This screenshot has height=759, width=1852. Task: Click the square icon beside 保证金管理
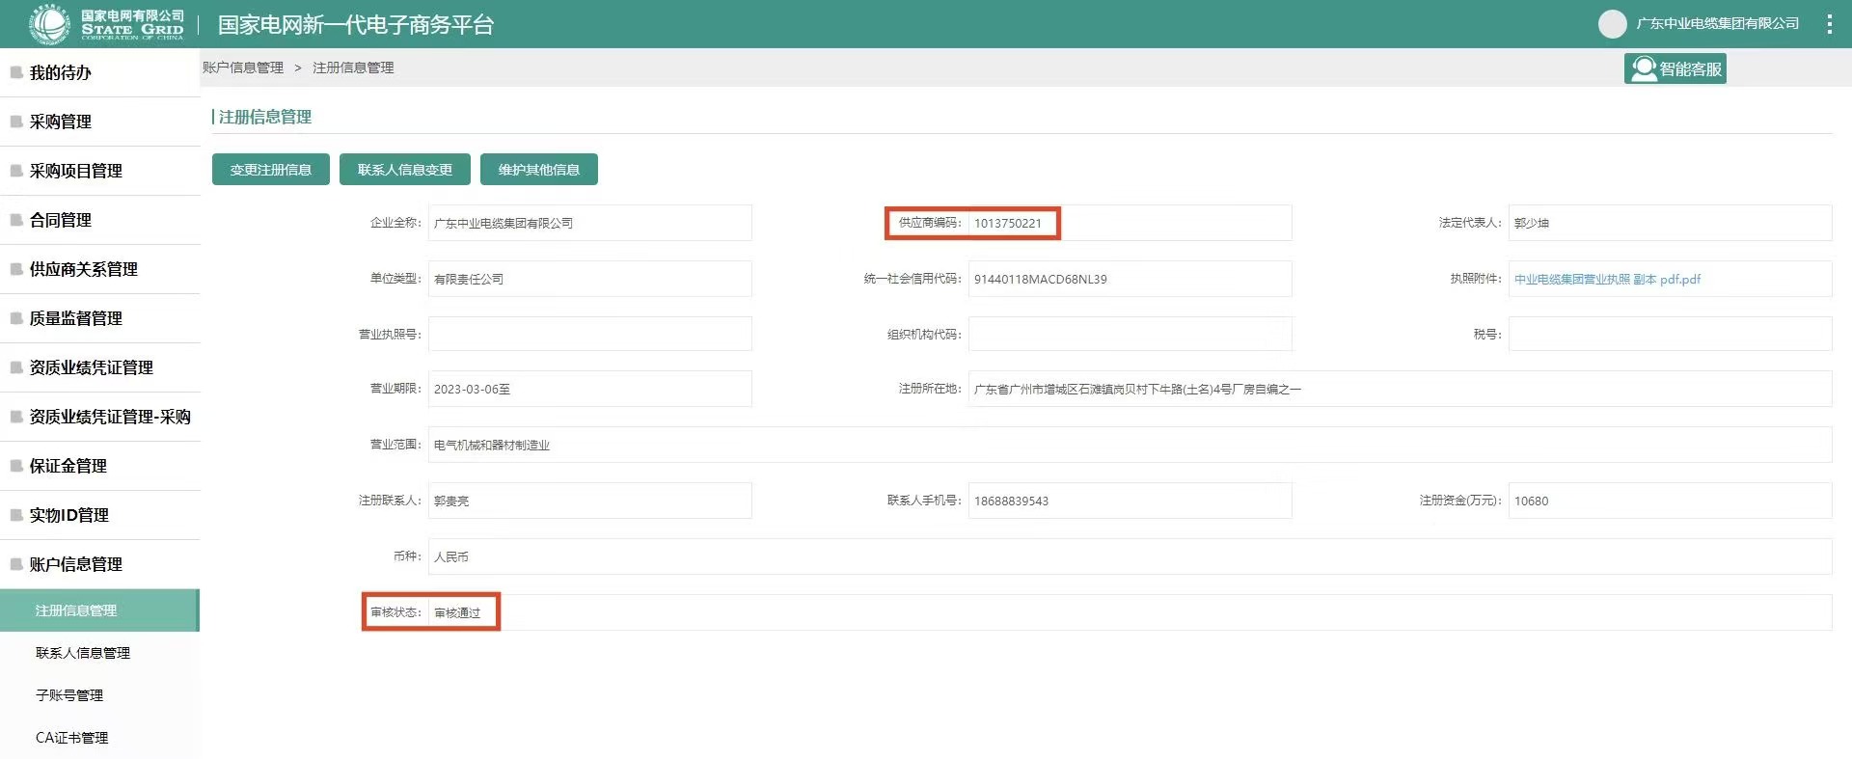[x=16, y=466]
